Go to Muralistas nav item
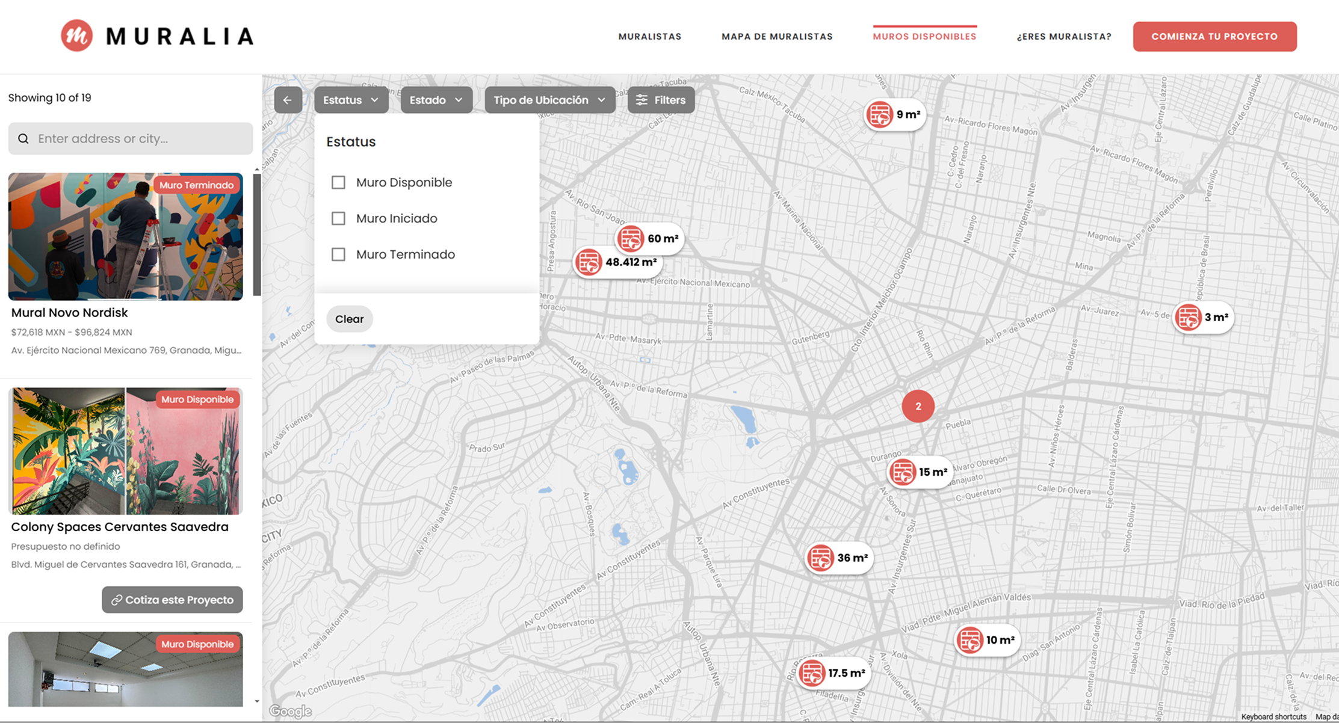This screenshot has height=723, width=1339. 649,37
